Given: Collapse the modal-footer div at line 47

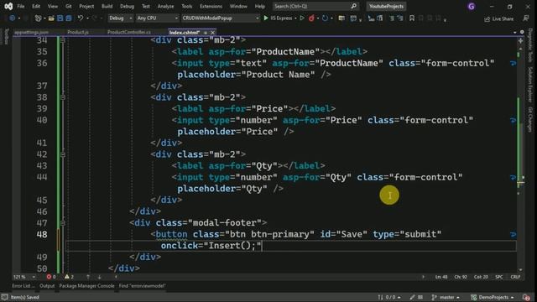Looking at the screenshot, I should [x=63, y=223].
